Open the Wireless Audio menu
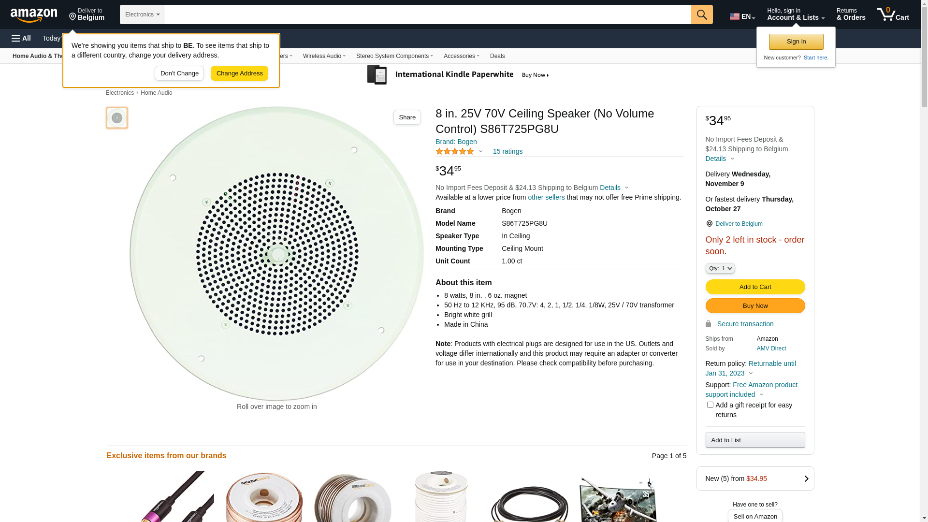 [x=324, y=56]
